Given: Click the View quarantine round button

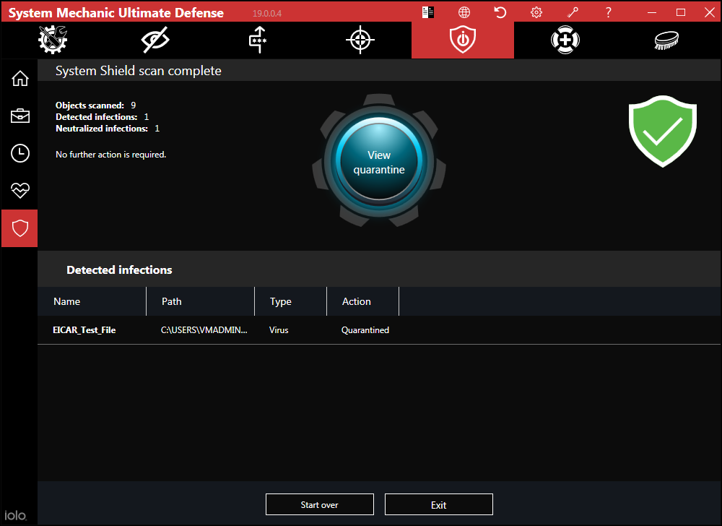Looking at the screenshot, I should pyautogui.click(x=379, y=162).
